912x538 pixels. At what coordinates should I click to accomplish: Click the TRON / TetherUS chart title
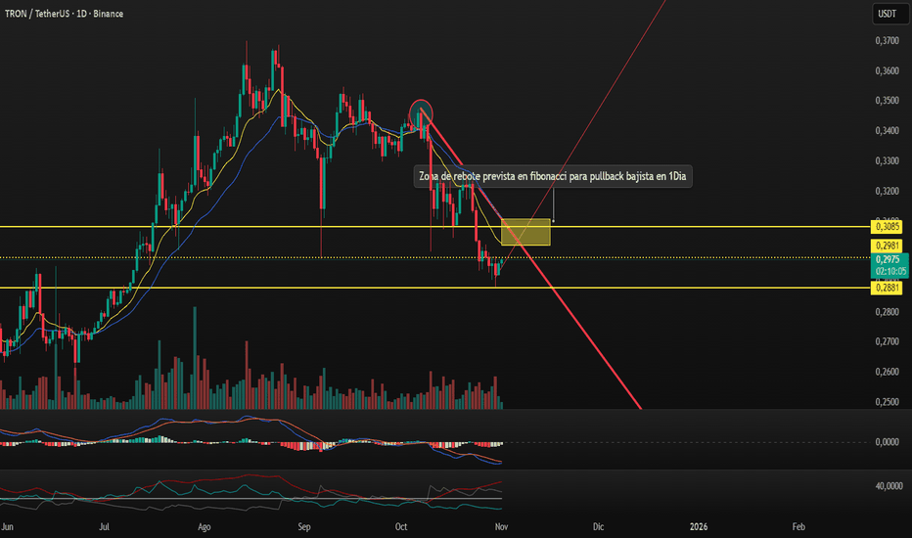pos(64,14)
